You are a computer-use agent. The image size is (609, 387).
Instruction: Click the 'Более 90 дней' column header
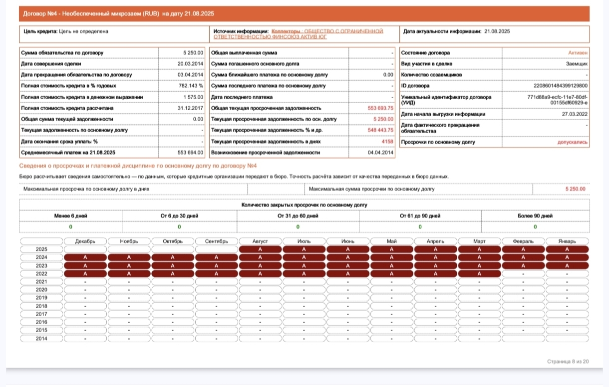535,216
